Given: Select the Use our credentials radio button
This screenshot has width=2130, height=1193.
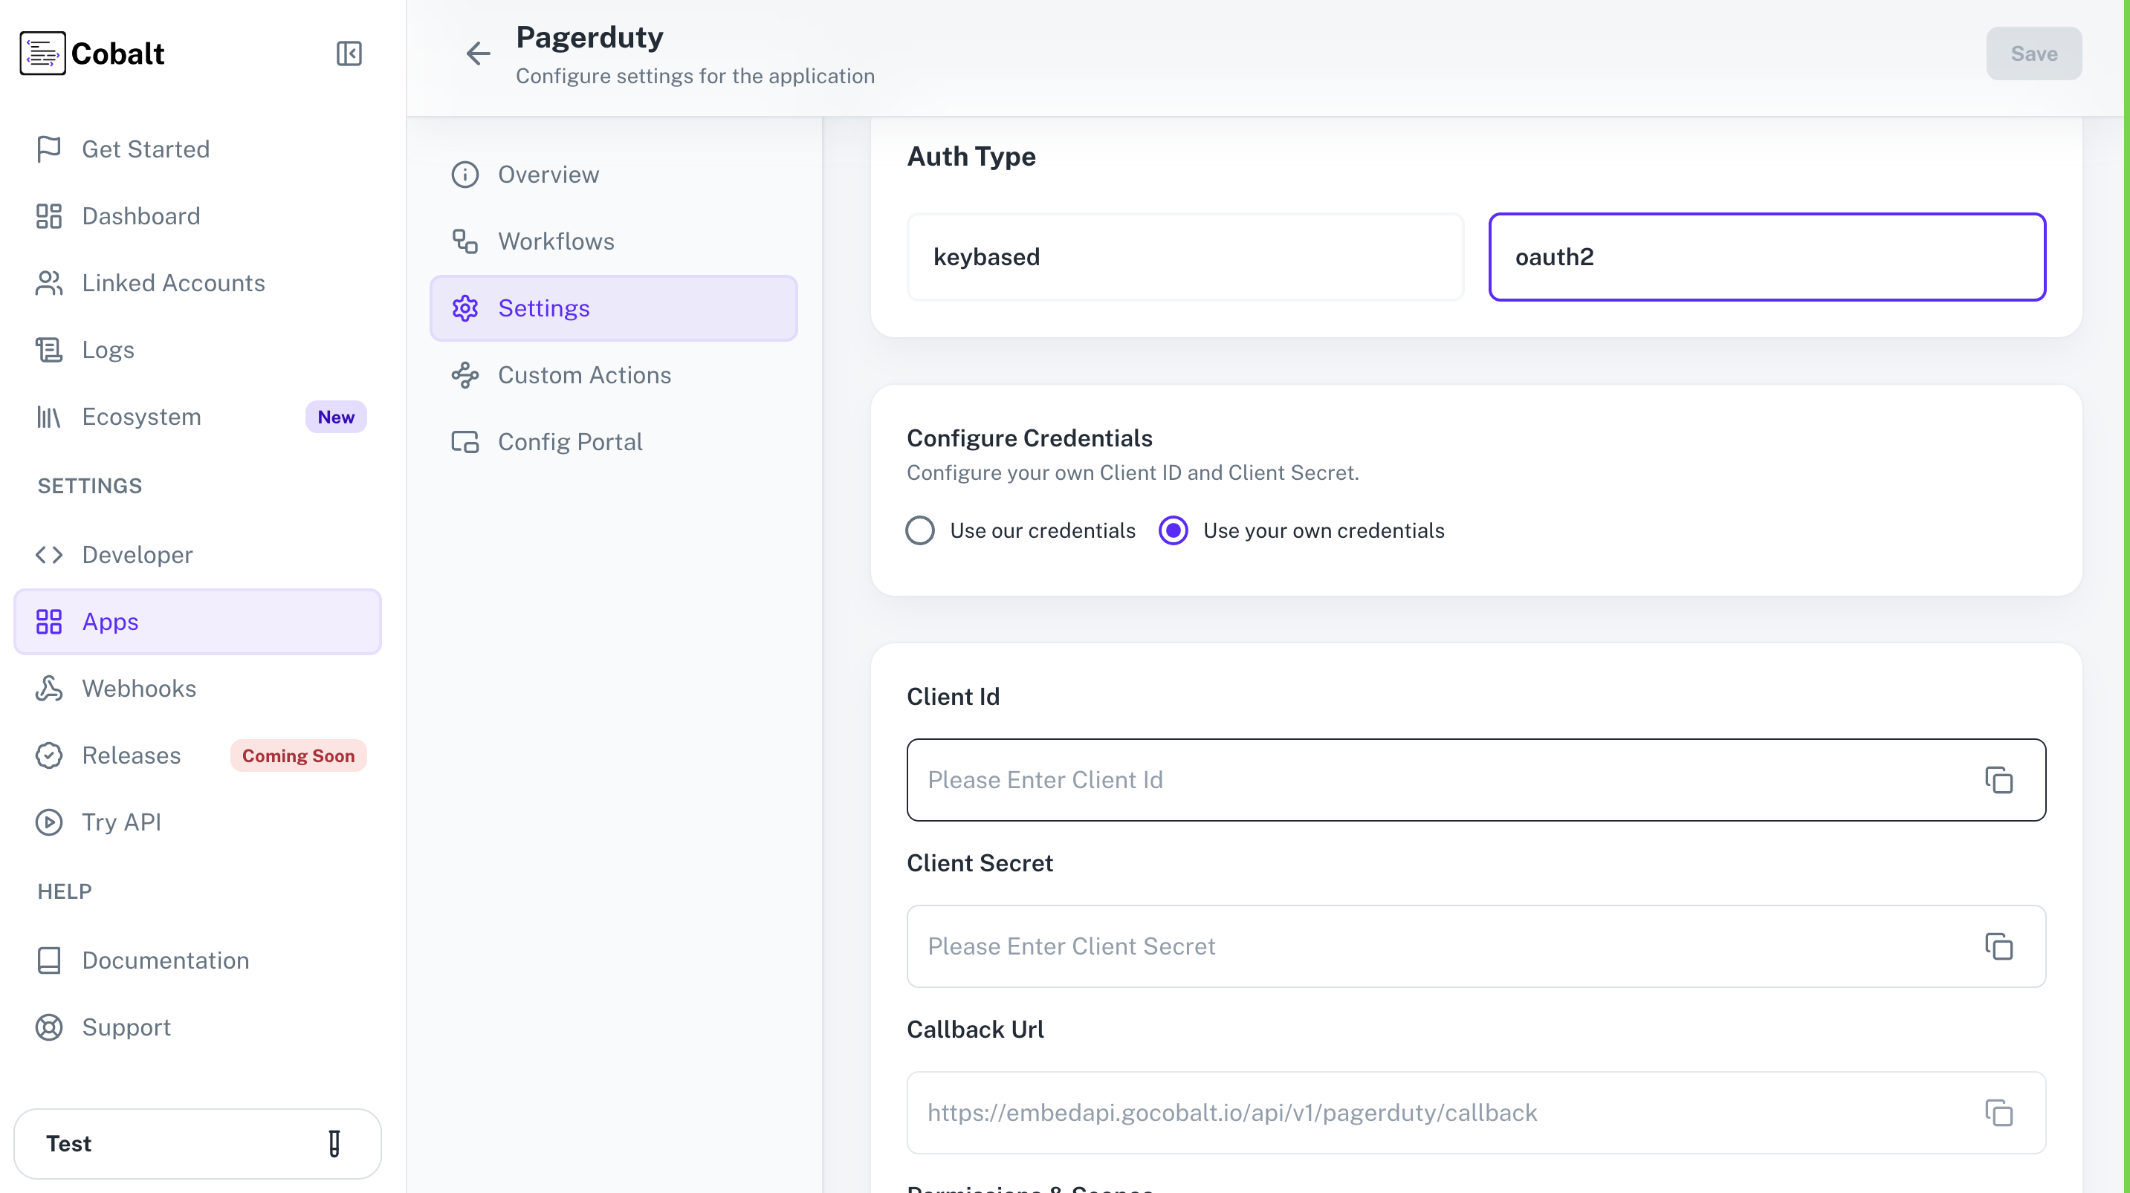Looking at the screenshot, I should (920, 530).
